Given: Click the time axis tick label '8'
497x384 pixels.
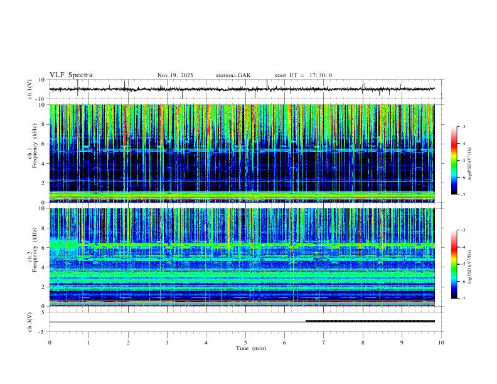Looking at the screenshot, I should point(363,343).
